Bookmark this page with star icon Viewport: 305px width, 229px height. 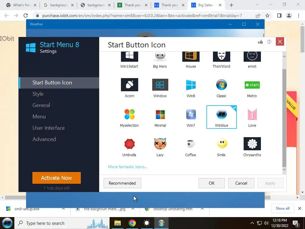point(267,16)
